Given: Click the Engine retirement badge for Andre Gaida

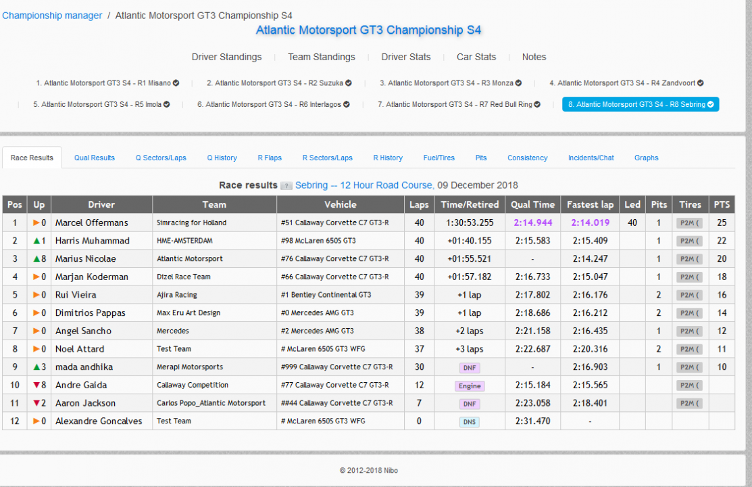Looking at the screenshot, I should [470, 386].
